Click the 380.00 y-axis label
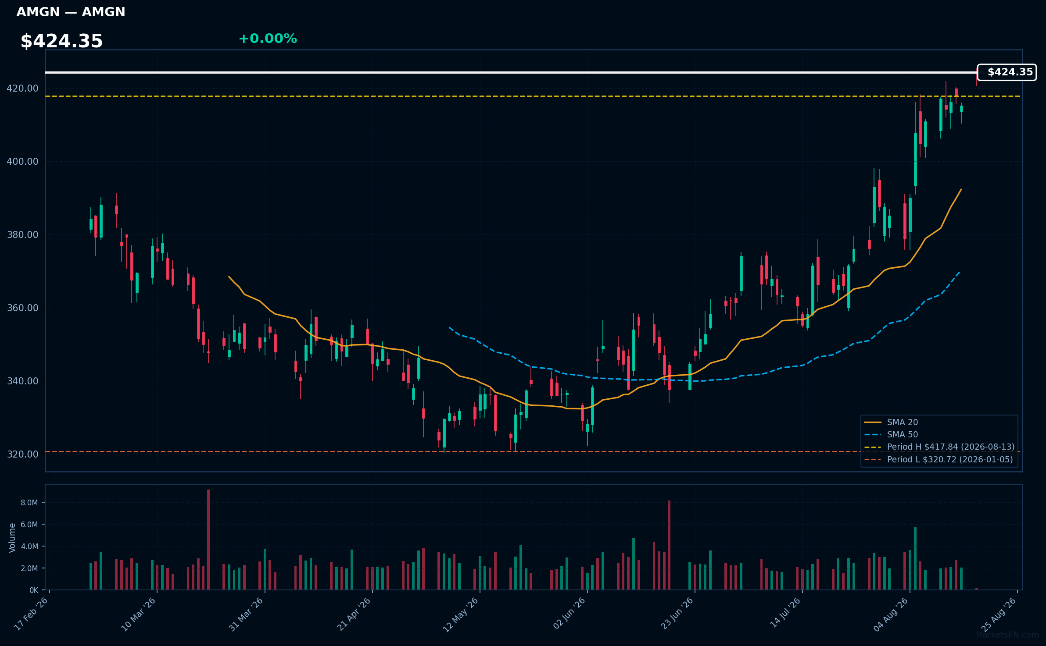Screen dimensions: 1046x646 (x=22, y=235)
